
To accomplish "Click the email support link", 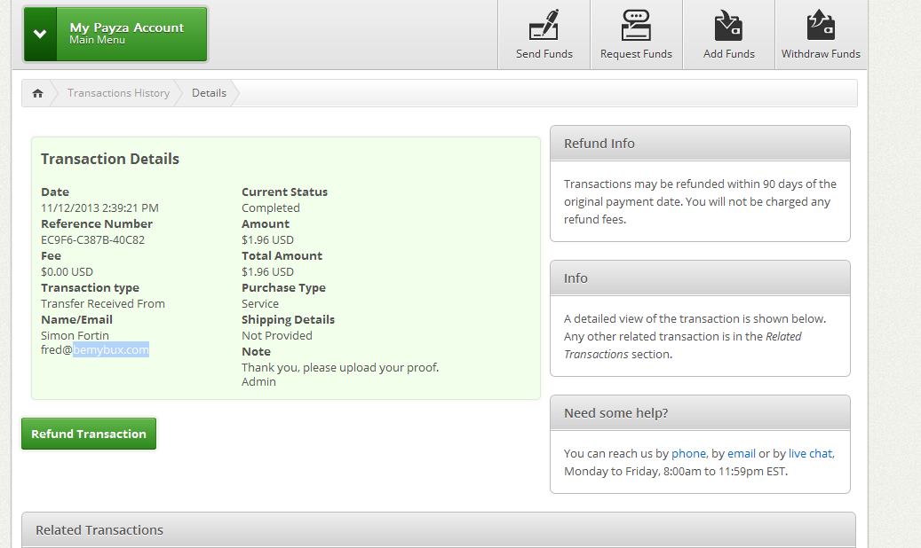I will [x=741, y=453].
